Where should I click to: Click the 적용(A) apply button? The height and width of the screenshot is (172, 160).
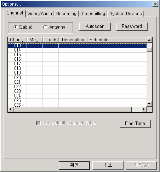point(141,165)
